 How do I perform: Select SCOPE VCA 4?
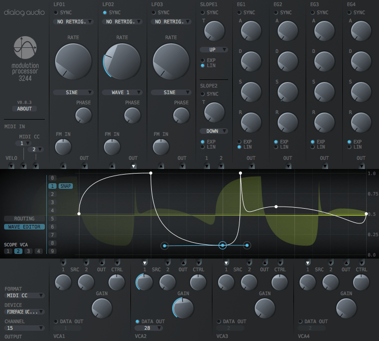pos(38,251)
